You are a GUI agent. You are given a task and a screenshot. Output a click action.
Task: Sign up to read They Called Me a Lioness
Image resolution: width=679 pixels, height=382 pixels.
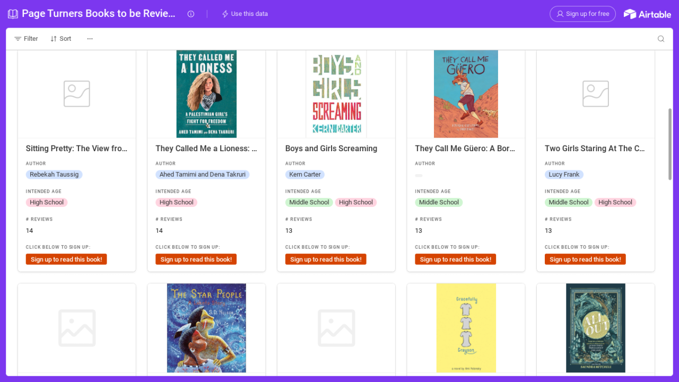[x=196, y=259]
